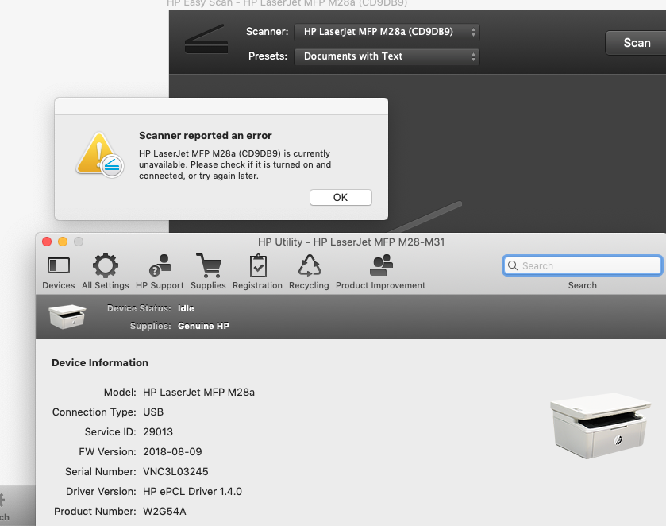
Task: Select the FW Version value 2018-08-09
Action: point(172,451)
